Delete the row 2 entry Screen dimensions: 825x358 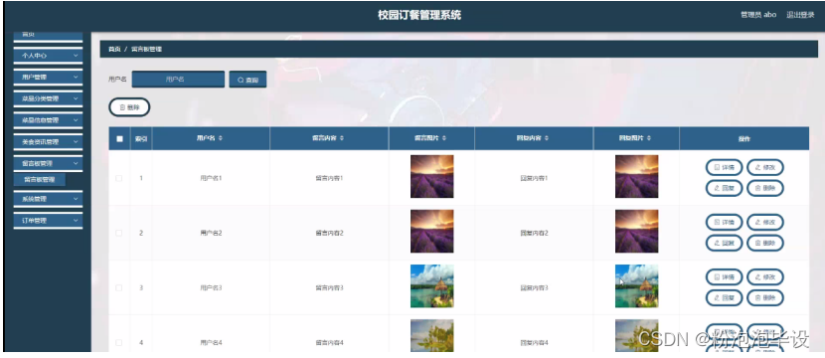tap(765, 243)
